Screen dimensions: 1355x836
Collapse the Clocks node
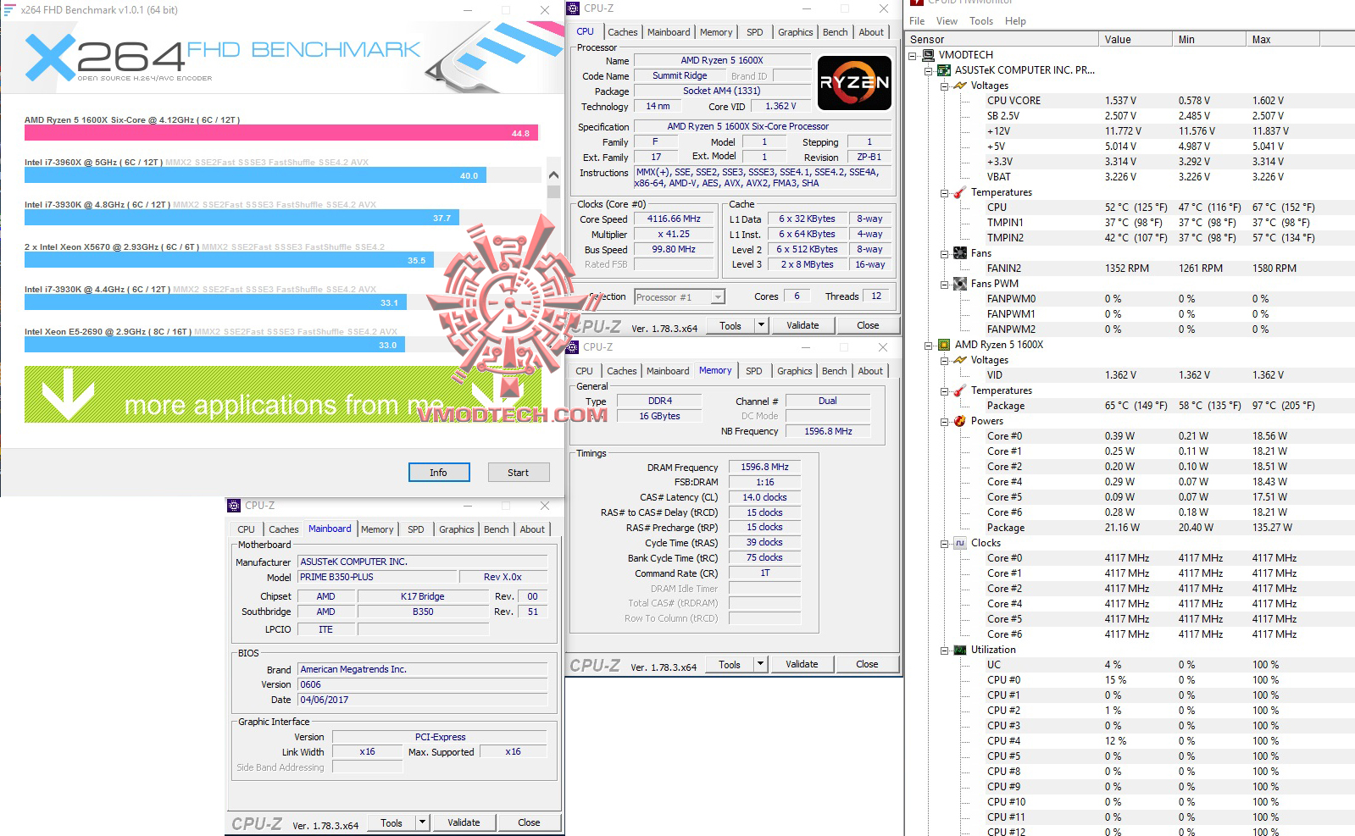point(945,544)
